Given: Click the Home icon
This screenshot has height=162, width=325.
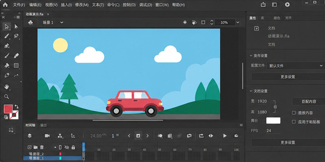Looking at the screenshot, I should 5,5.
